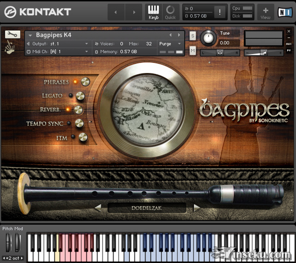
Task: Click the Max voices value field
Action: [x=148, y=44]
